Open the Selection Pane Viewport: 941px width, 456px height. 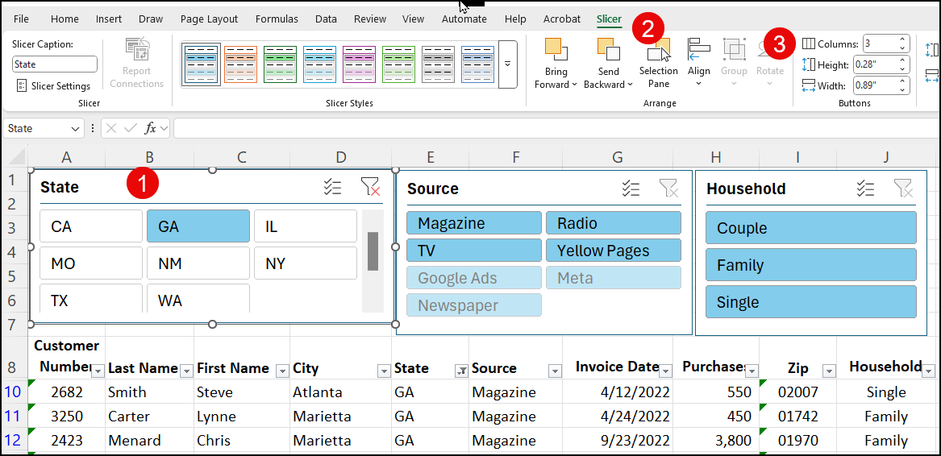[x=658, y=63]
